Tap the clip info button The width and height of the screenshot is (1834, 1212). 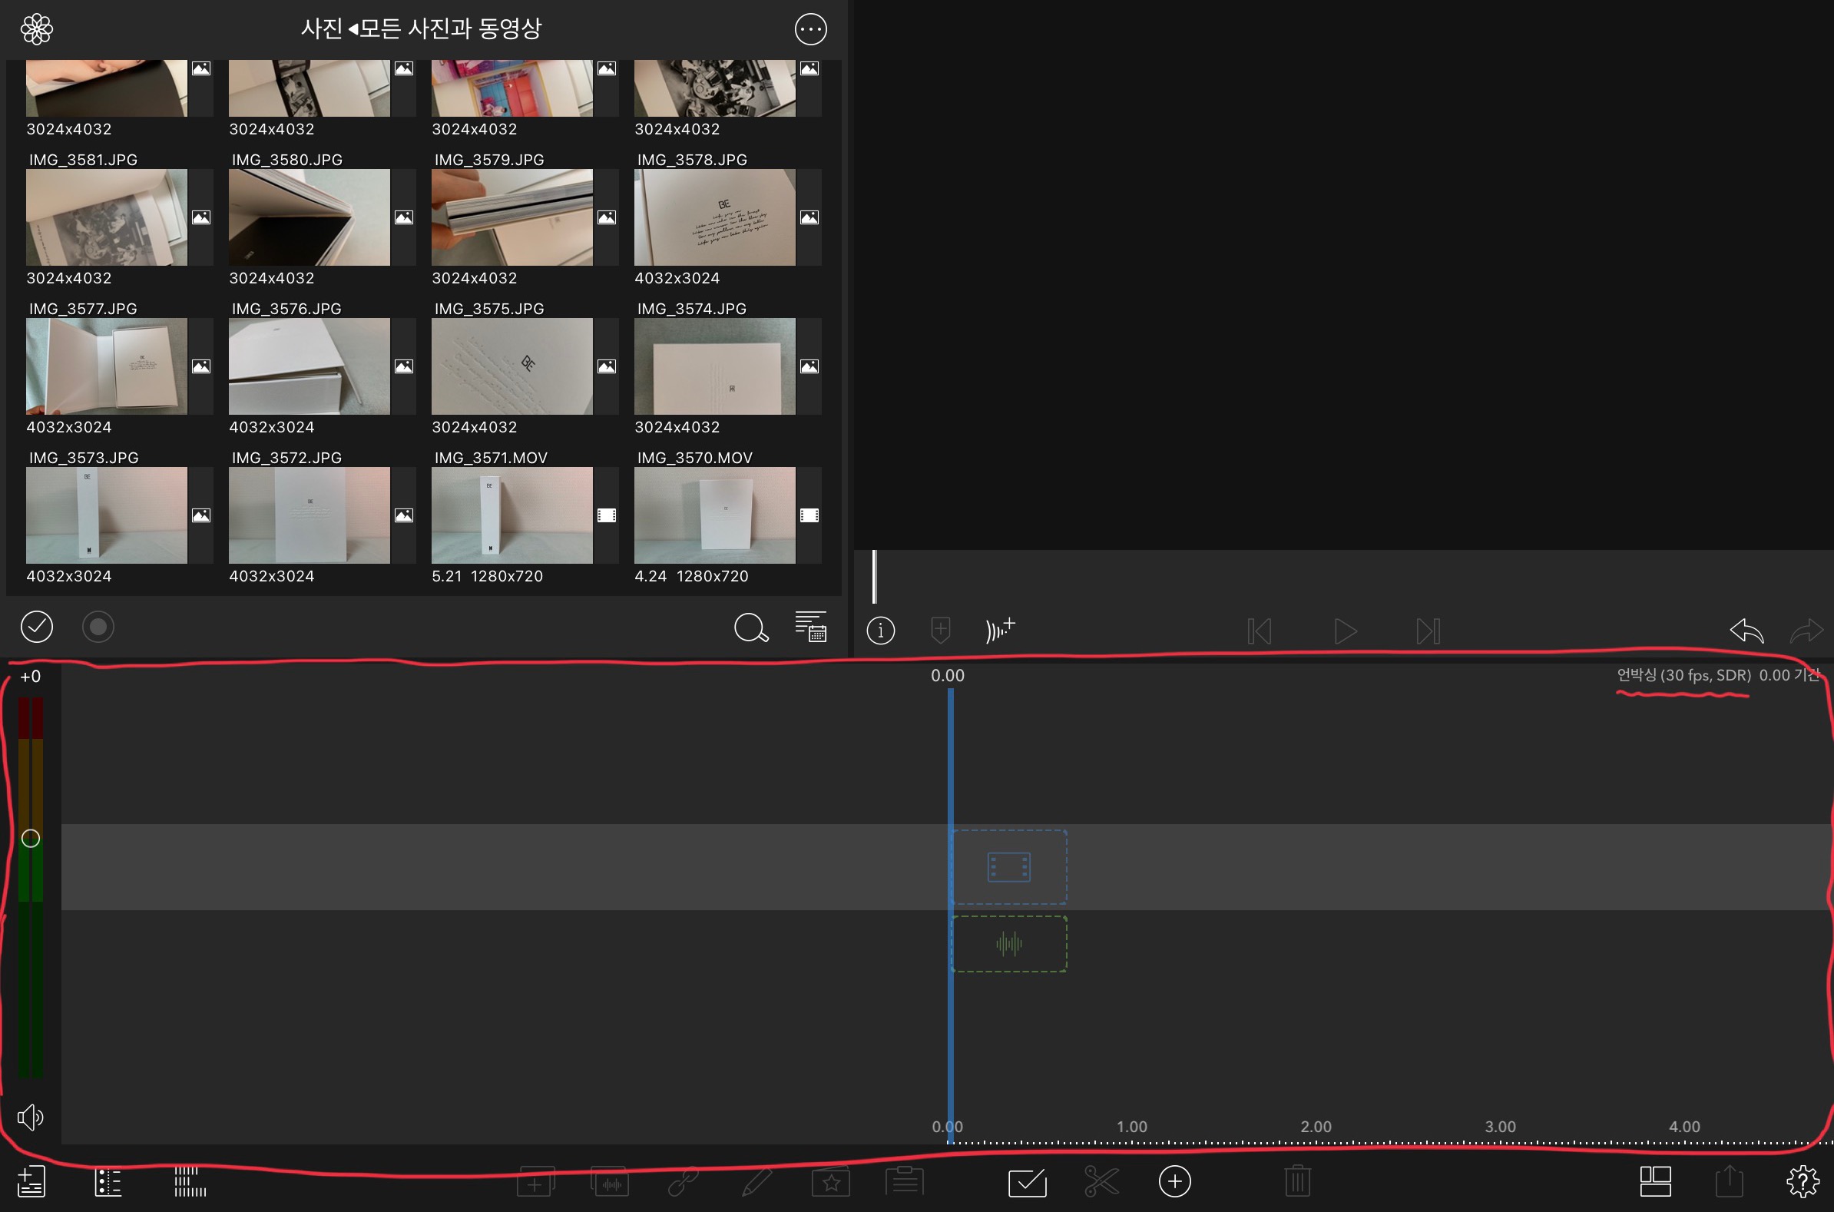(x=880, y=630)
